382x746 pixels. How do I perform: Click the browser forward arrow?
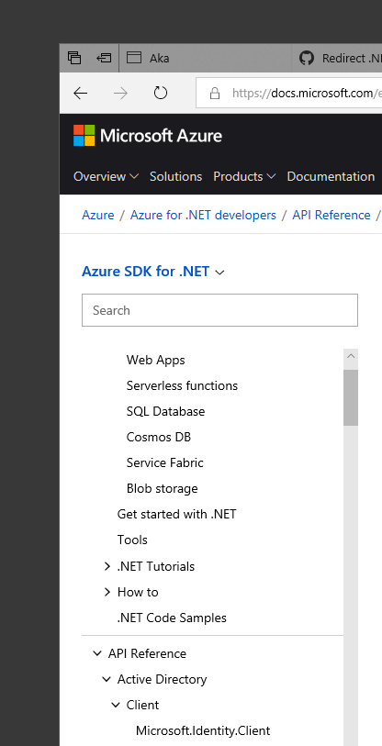pyautogui.click(x=120, y=94)
